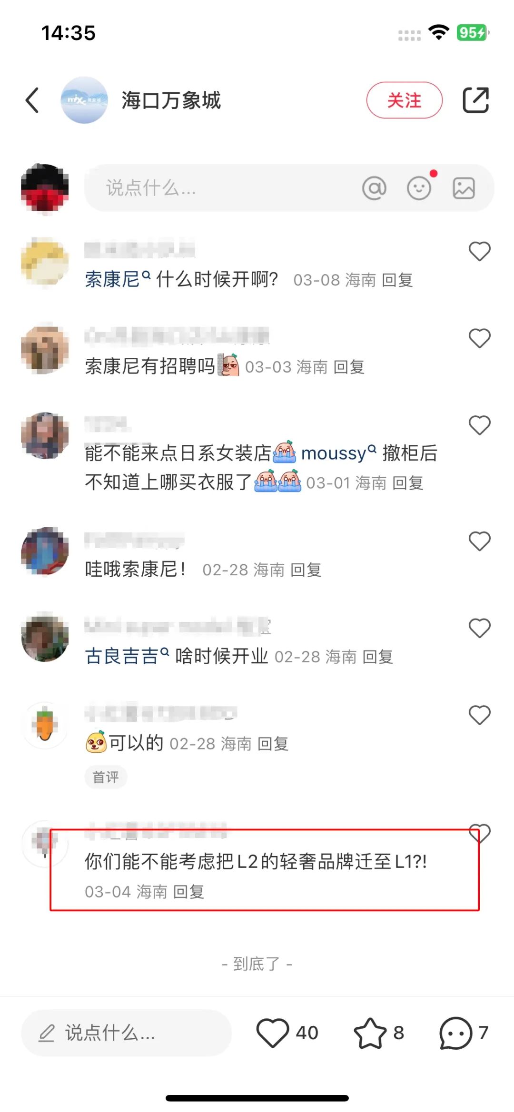Tap the moussy search keyword link

[338, 453]
